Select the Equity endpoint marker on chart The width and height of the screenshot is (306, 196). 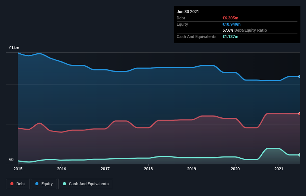point(300,77)
